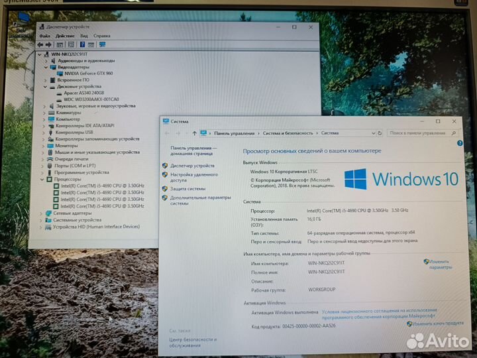The width and height of the screenshot is (477, 358).
Task: Select NVIDIA GeForce GTX 960 device
Action: pos(89,74)
